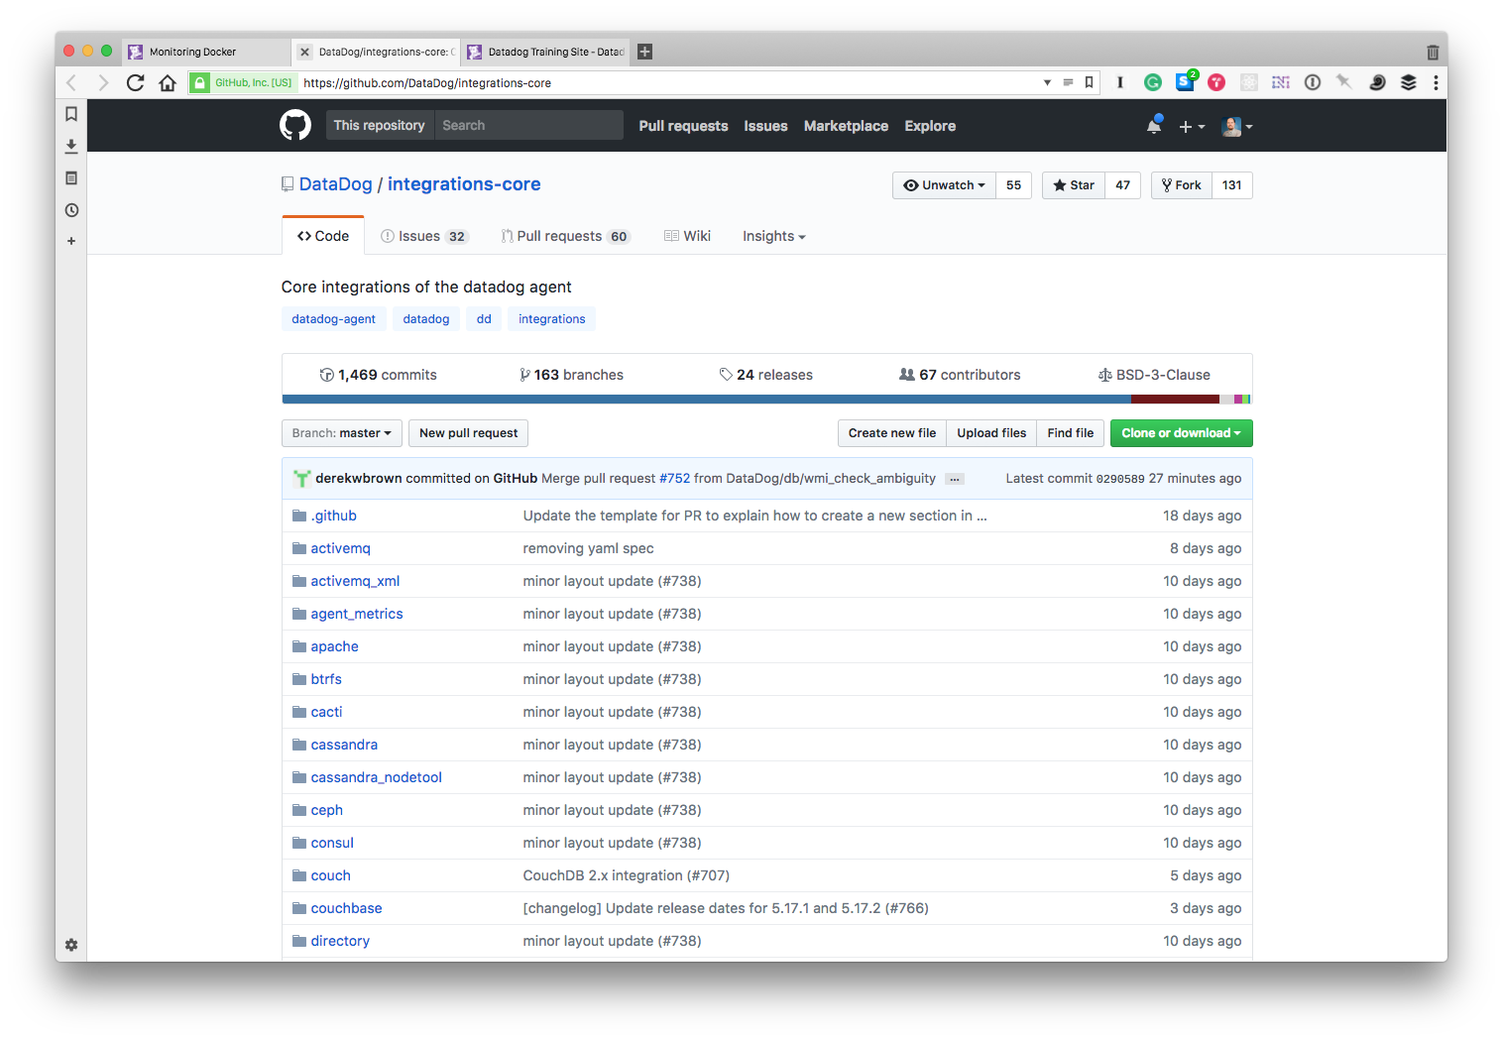This screenshot has height=1041, width=1503.
Task: Open the address bar history dropdown arrow
Action: tap(1047, 82)
